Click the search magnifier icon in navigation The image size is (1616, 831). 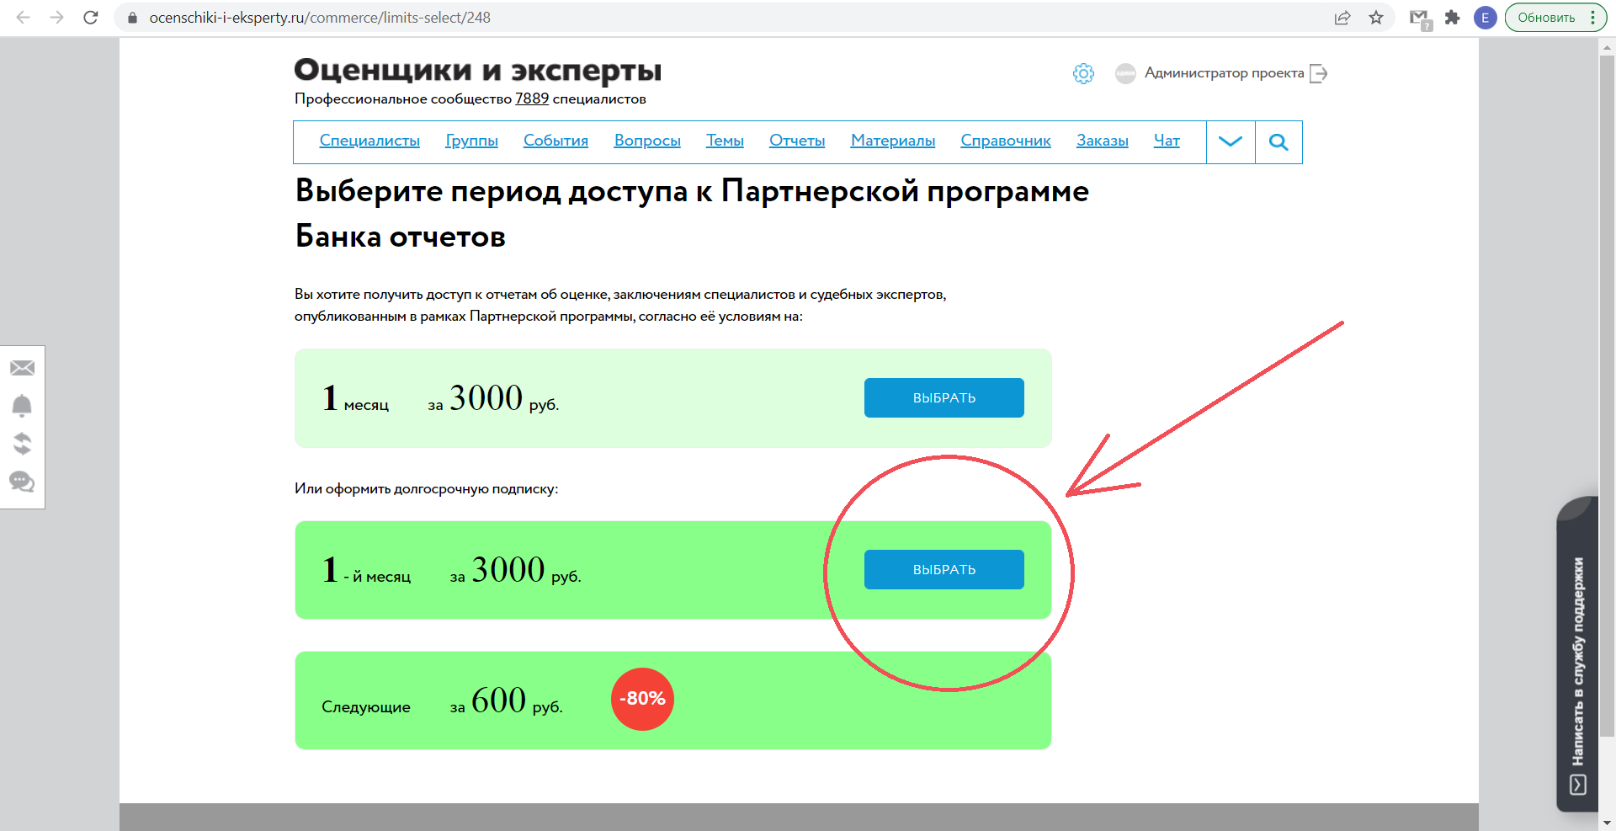tap(1278, 141)
